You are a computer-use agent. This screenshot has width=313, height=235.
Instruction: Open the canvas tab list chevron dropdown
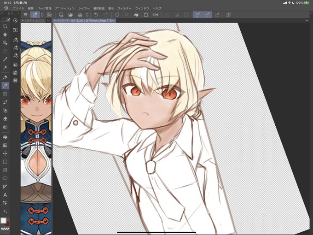click(x=48, y=20)
